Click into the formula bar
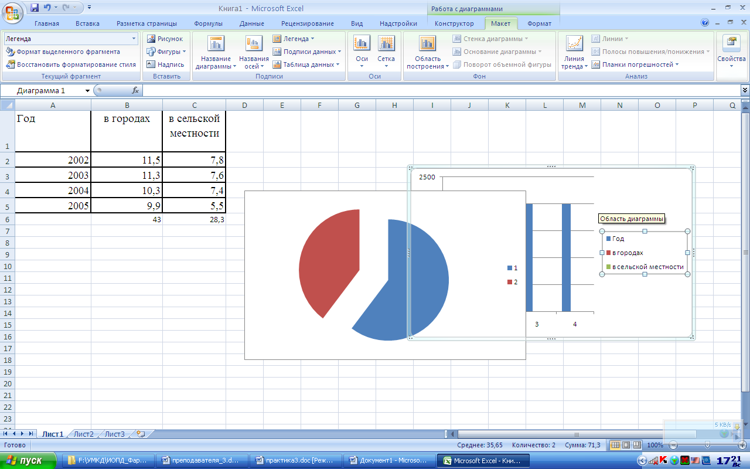The width and height of the screenshot is (750, 469). tap(441, 90)
